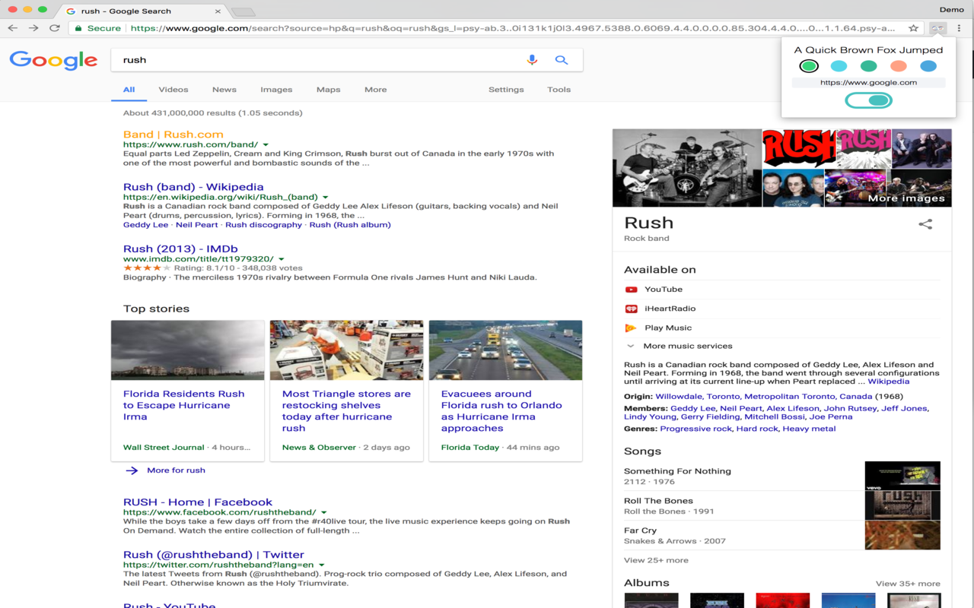Click the Rush discography sitelink
Viewport: 974px width, 608px height.
click(x=263, y=225)
